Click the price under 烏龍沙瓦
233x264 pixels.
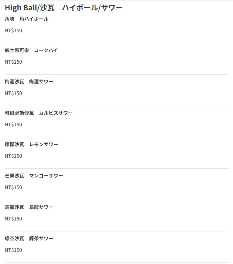tap(13, 219)
